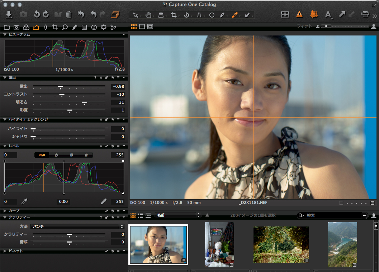Open the Library folder tool tab
This screenshot has width=379, height=272.
click(x=6, y=27)
